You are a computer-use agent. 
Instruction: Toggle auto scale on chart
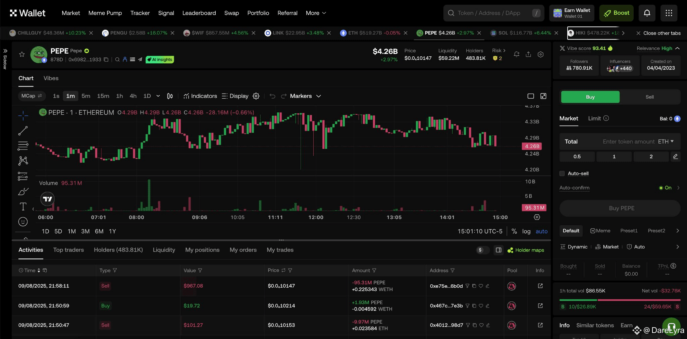coord(541,231)
